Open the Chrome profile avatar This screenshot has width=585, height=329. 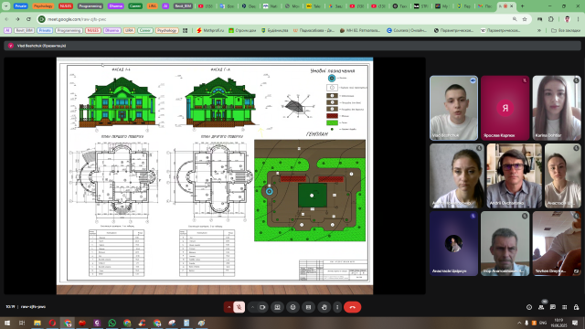(567, 19)
